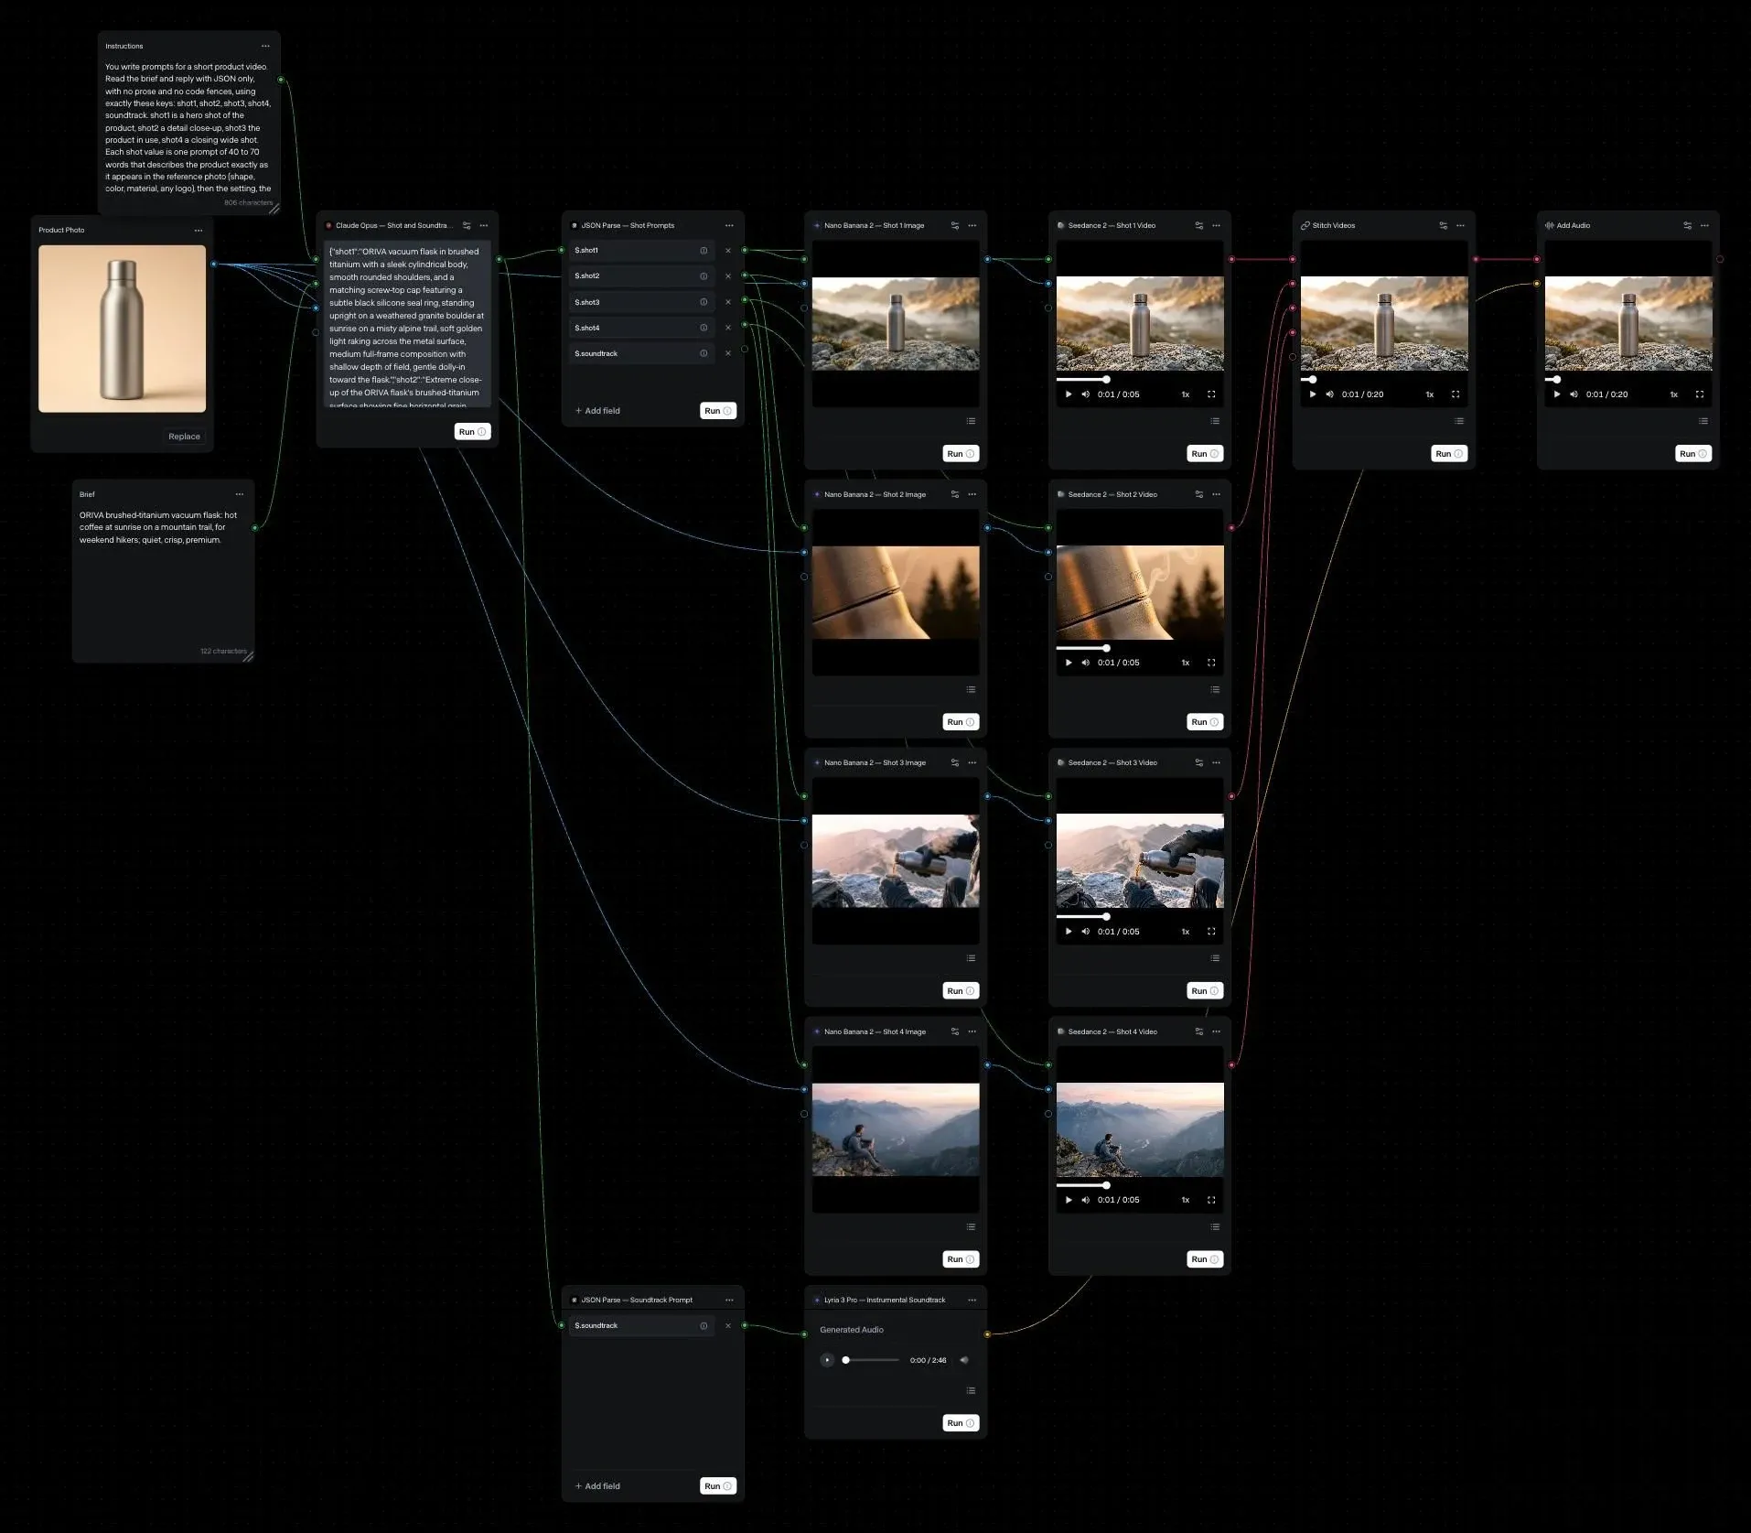
Task: Remove the $.shot2 field with its X icon
Action: [x=728, y=275]
